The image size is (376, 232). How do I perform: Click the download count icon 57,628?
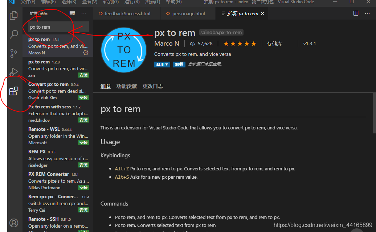(x=193, y=43)
